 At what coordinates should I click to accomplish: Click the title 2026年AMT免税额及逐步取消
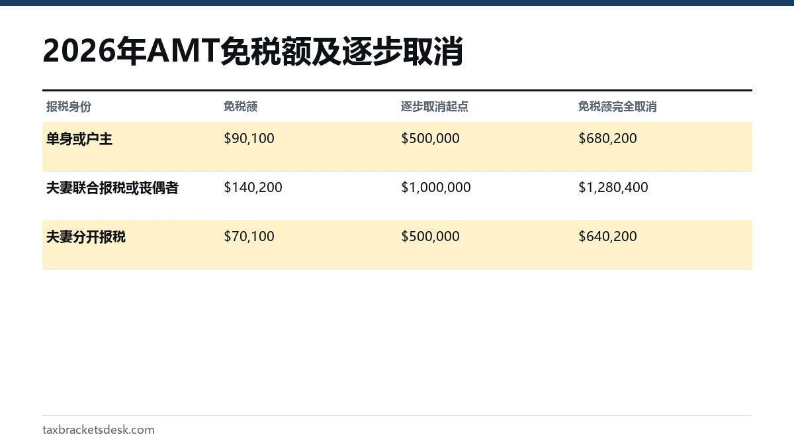[253, 52]
